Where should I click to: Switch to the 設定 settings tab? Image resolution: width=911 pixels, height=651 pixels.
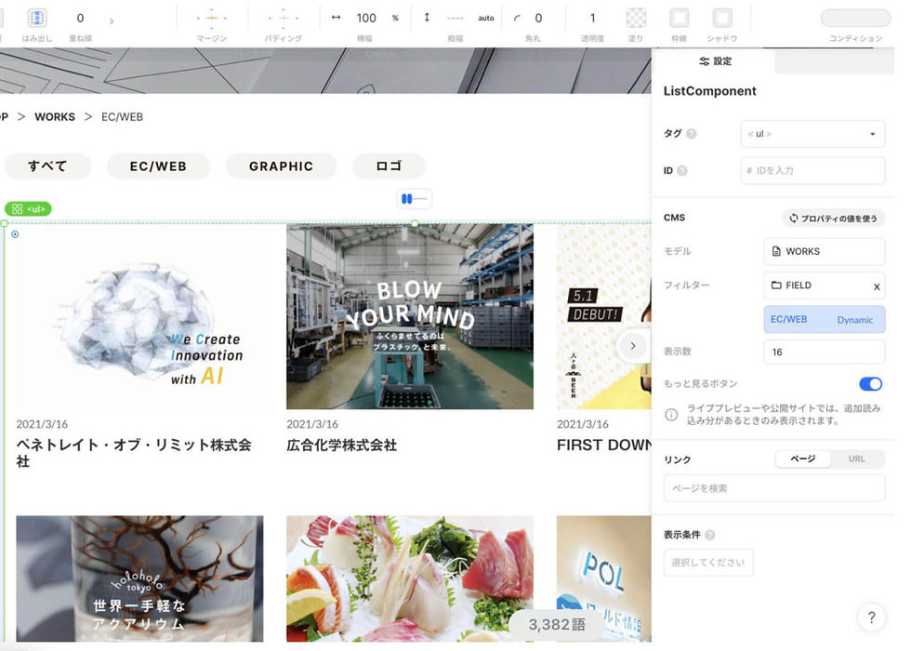pos(715,61)
